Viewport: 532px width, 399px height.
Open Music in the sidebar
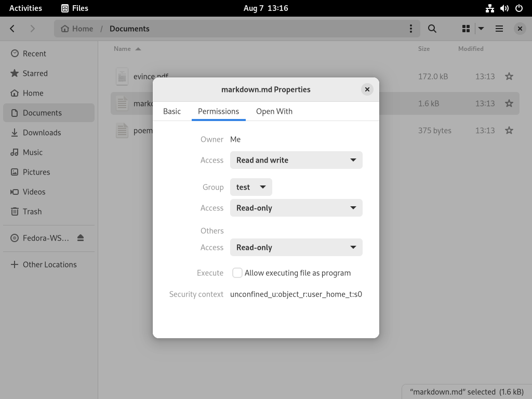point(49,152)
